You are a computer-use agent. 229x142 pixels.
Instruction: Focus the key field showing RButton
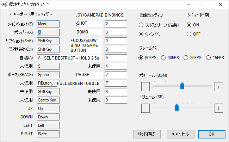47,83
